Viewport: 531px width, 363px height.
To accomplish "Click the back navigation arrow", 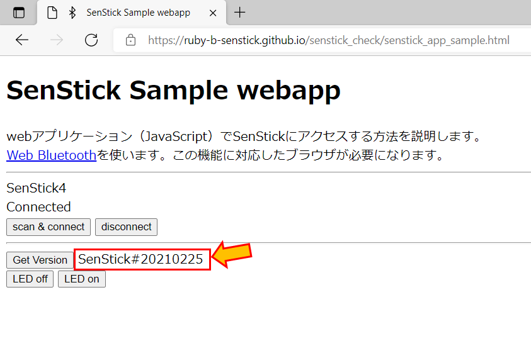I will tap(22, 40).
